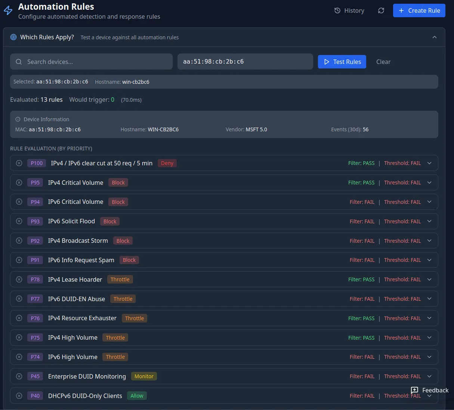The height and width of the screenshot is (410, 454).
Task: Click the P78 priority badge
Action: 35,279
